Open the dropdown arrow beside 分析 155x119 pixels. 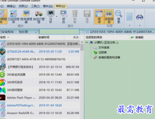57,16
